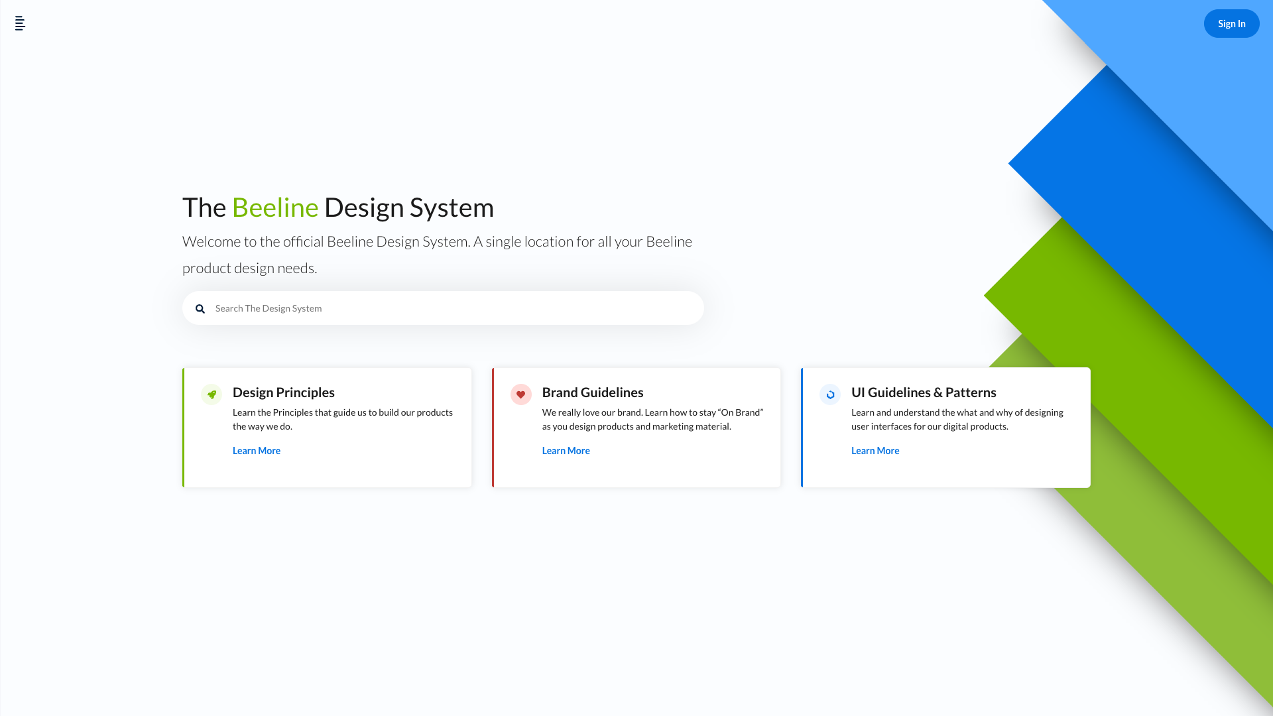Click the red heart Brand Guidelines icon
Screen dimensions: 1273x716
[520, 394]
